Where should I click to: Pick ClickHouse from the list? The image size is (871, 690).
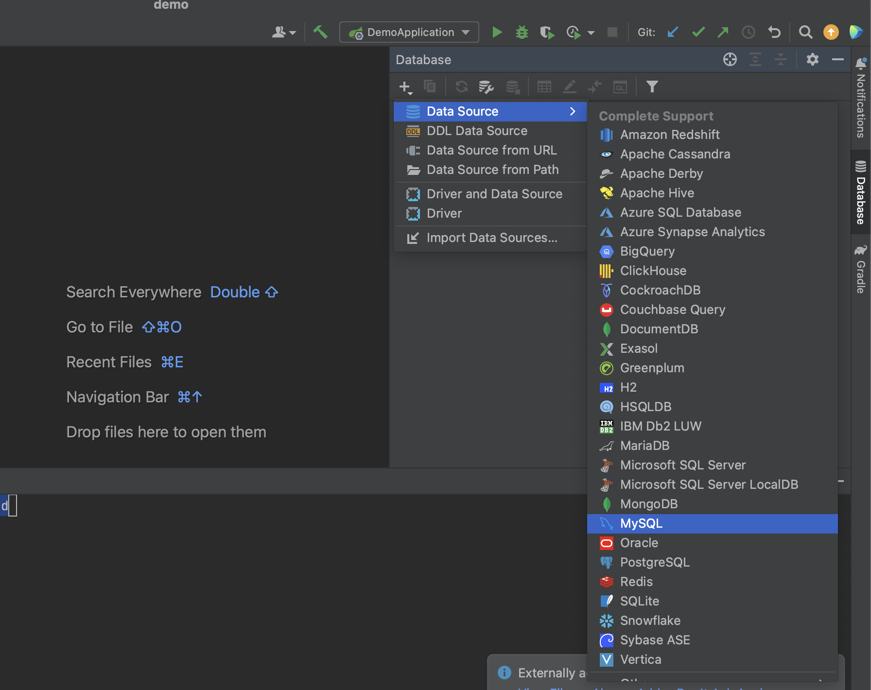pos(713,271)
